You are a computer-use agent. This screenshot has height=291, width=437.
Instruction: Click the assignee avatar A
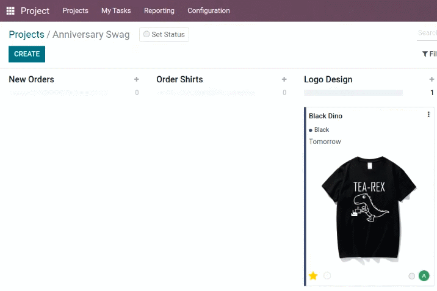(424, 276)
